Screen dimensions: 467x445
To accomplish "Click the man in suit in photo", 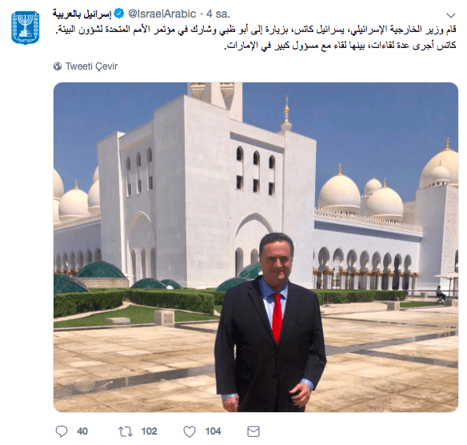I will tap(269, 322).
